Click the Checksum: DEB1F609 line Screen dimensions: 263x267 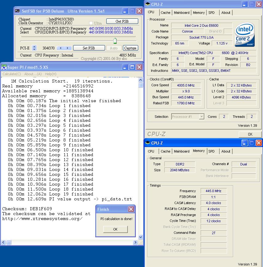[27, 209]
